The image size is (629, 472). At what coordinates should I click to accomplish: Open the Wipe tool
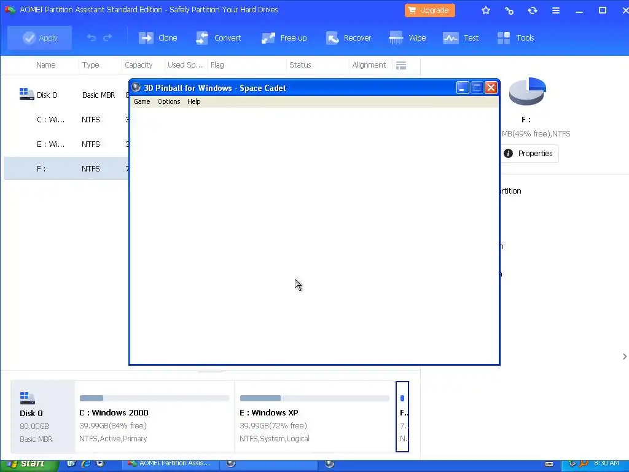[407, 38]
